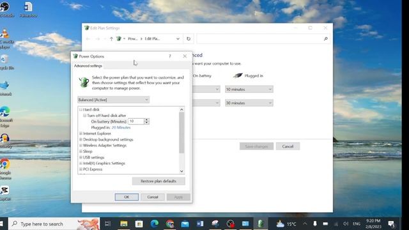This screenshot has width=409, height=230.
Task: Click the On battery minutes input field
Action: click(136, 121)
